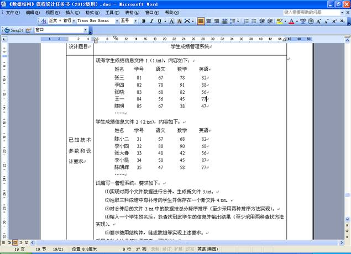This screenshot has height=254, width=351.
Task: Toggle the character border icon
Action: pyautogui.click(x=171, y=21)
